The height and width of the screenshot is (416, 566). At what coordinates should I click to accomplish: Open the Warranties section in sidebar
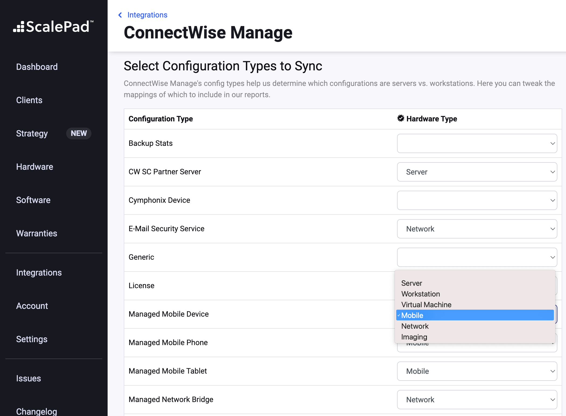pos(37,233)
